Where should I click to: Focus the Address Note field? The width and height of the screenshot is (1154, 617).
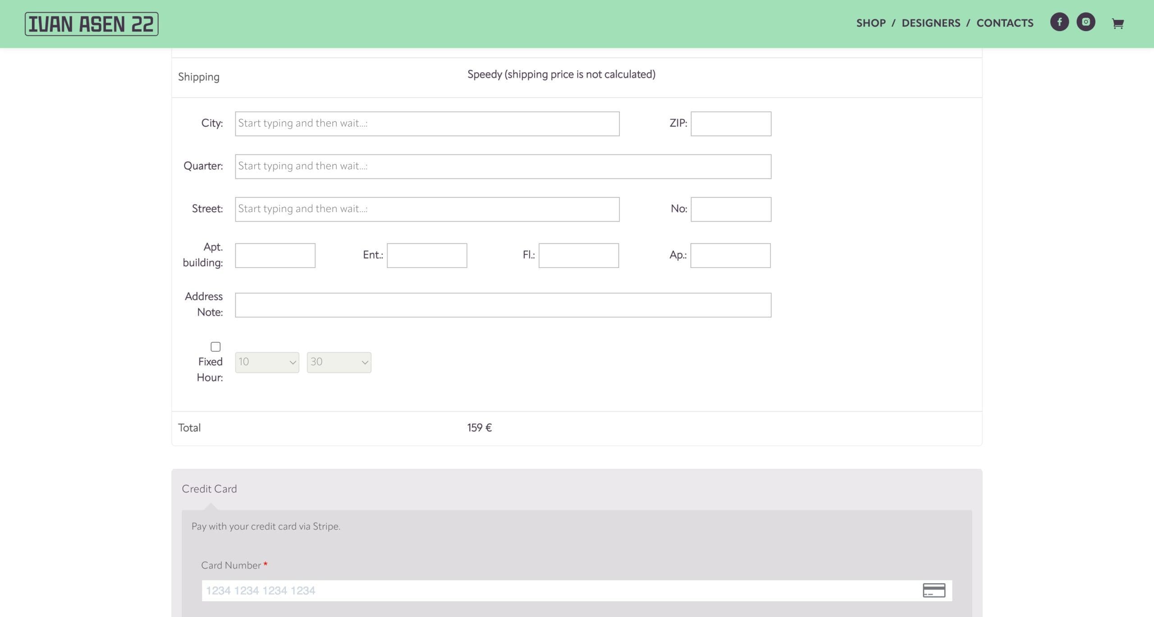point(503,305)
